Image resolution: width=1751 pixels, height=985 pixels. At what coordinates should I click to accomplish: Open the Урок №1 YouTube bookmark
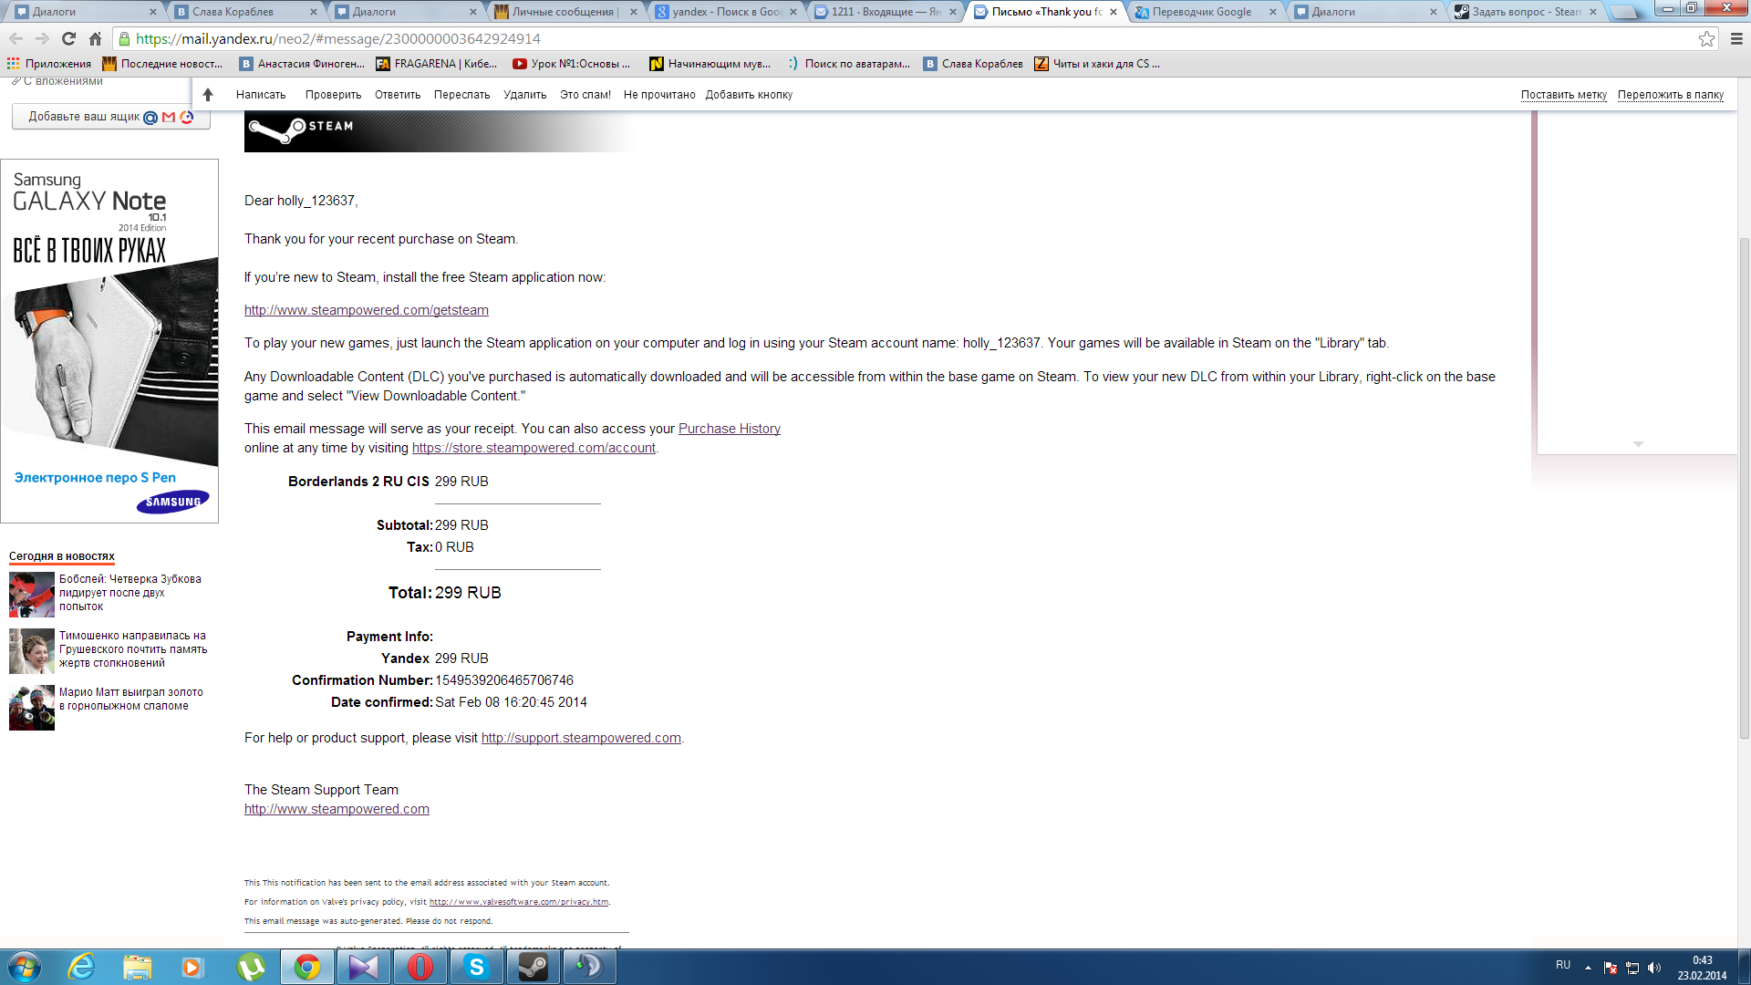(571, 64)
